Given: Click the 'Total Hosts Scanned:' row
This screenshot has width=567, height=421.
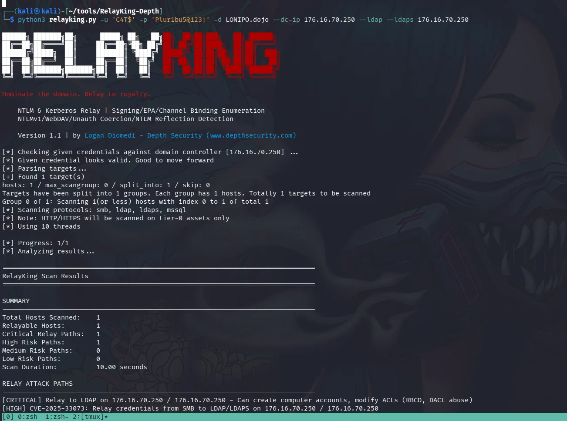Looking at the screenshot, I should (x=51, y=317).
